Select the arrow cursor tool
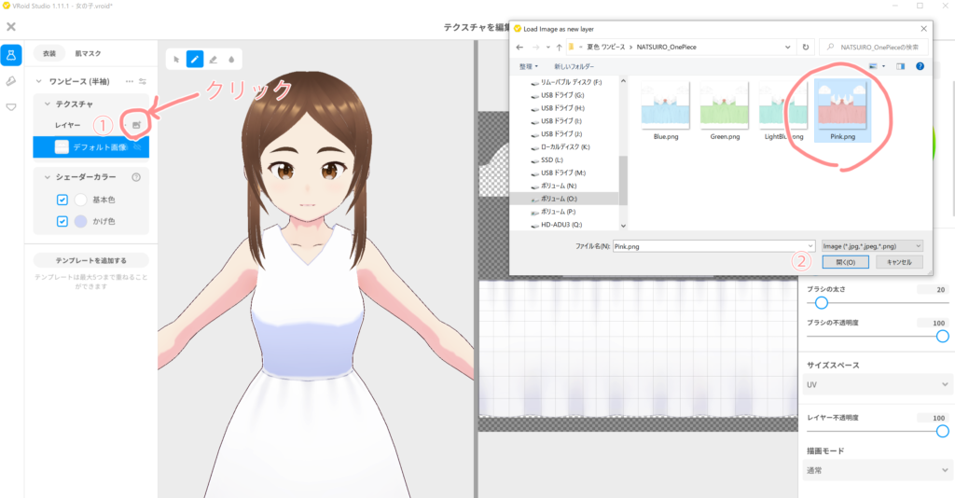The image size is (955, 498). [x=177, y=59]
